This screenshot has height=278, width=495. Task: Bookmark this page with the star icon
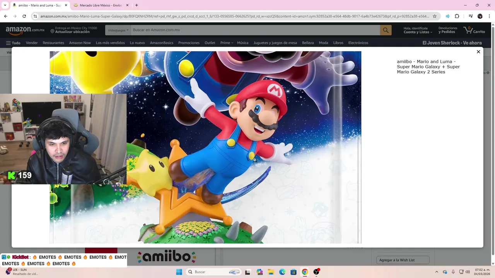coord(435,16)
